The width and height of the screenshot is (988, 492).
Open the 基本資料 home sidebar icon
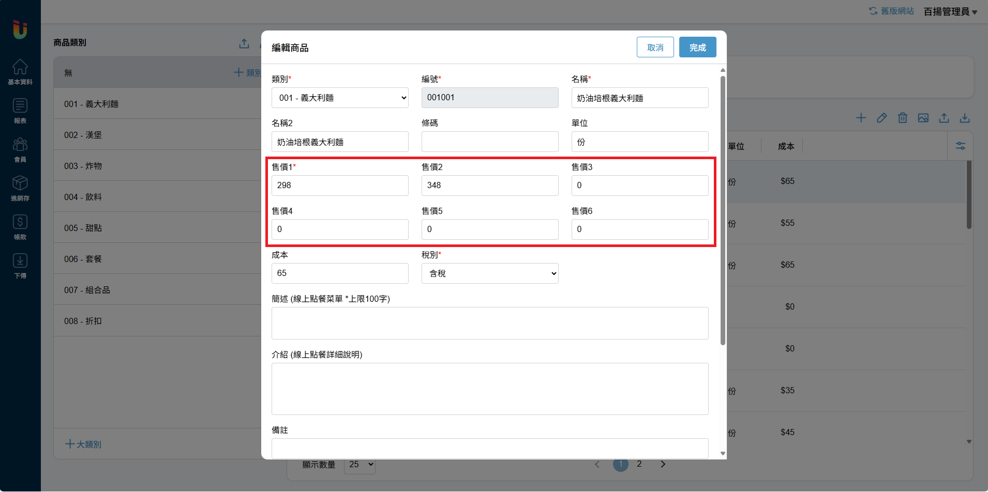point(20,72)
